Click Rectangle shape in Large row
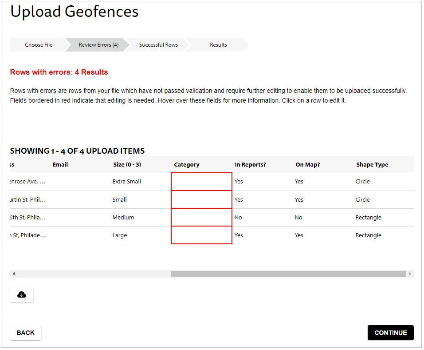 point(368,235)
